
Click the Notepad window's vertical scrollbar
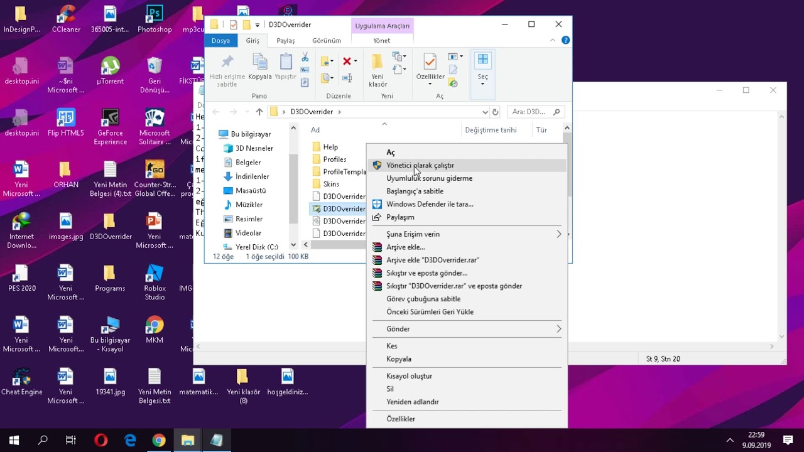(782, 226)
